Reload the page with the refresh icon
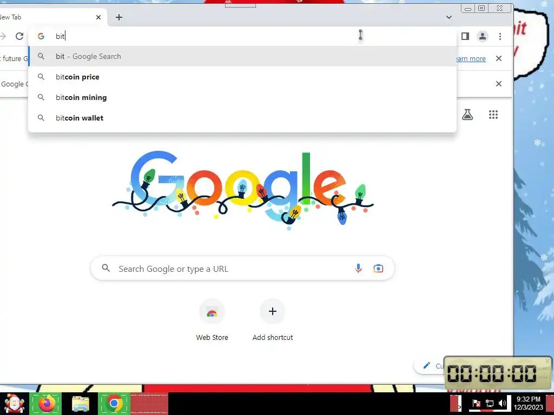 pyautogui.click(x=19, y=36)
